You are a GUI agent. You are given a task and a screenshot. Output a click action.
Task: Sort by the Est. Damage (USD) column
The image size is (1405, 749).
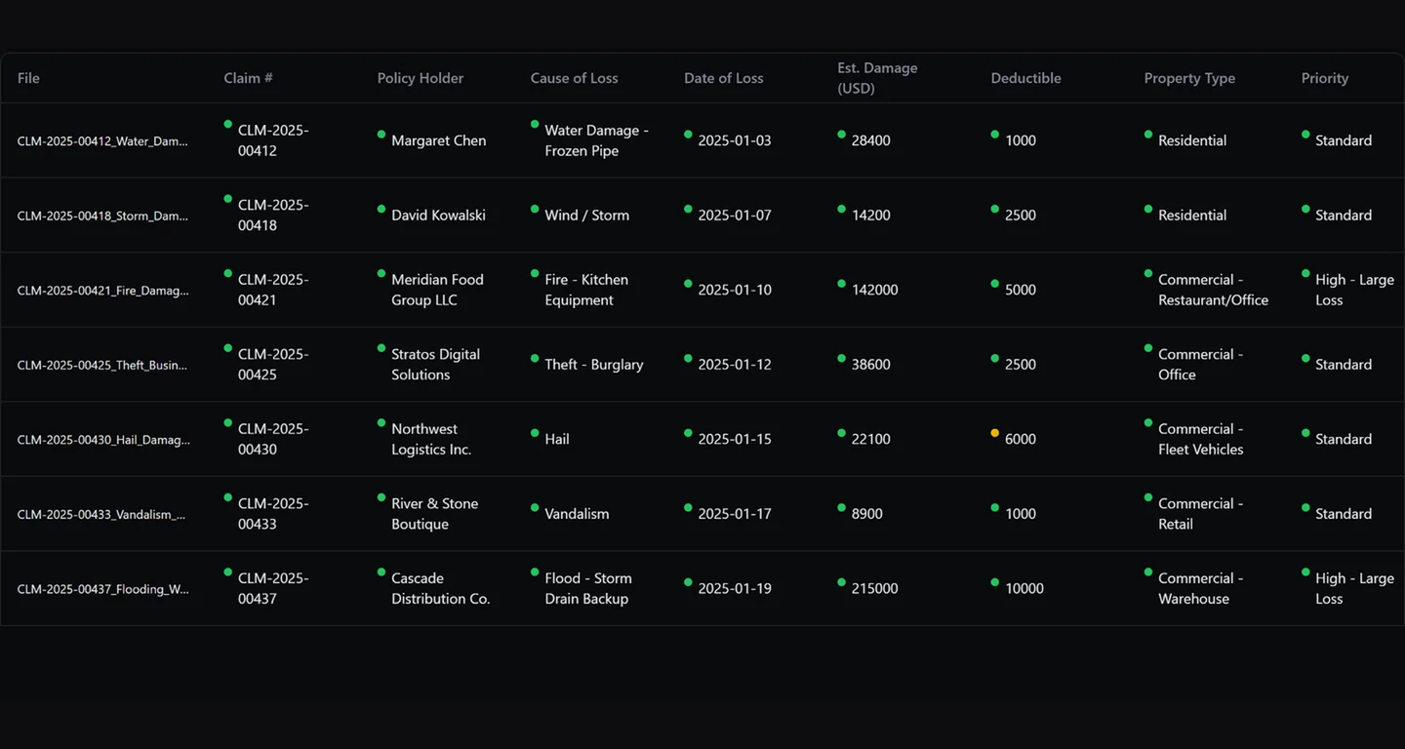(877, 77)
